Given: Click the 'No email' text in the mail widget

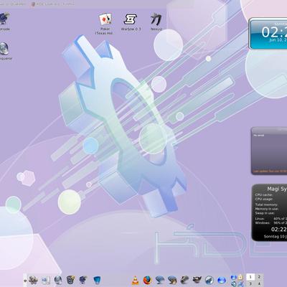Looking at the screenshot, I should (258, 136).
